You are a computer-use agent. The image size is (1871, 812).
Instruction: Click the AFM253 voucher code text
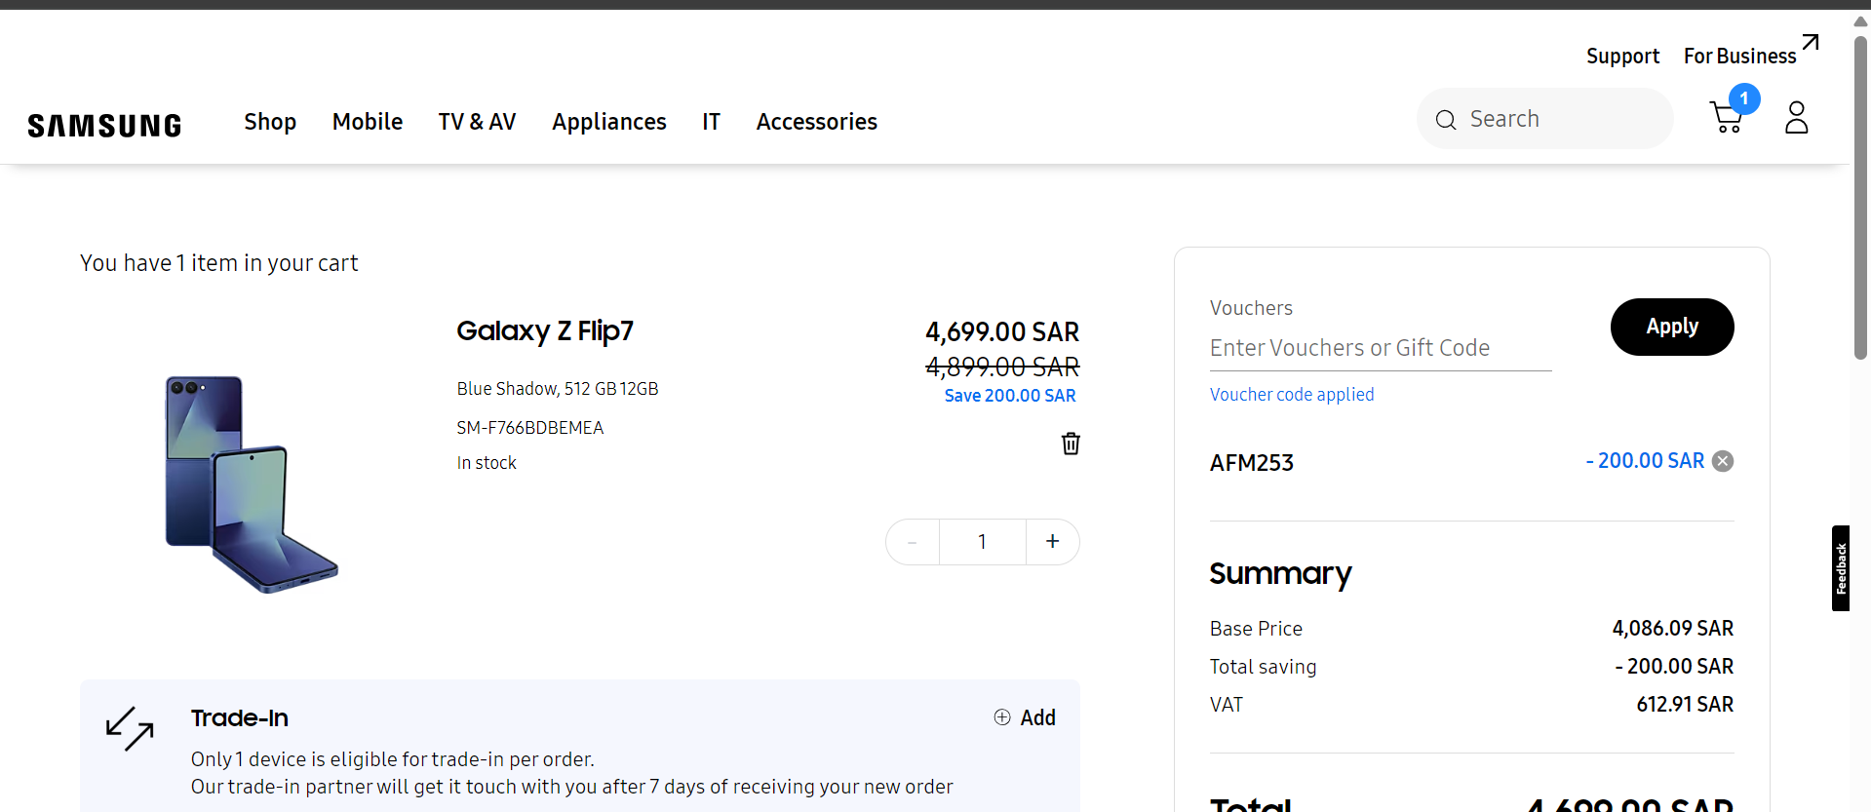click(x=1252, y=463)
